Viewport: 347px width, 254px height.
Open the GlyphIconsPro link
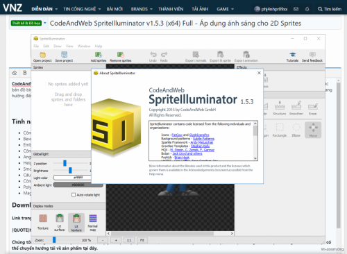coord(199,135)
